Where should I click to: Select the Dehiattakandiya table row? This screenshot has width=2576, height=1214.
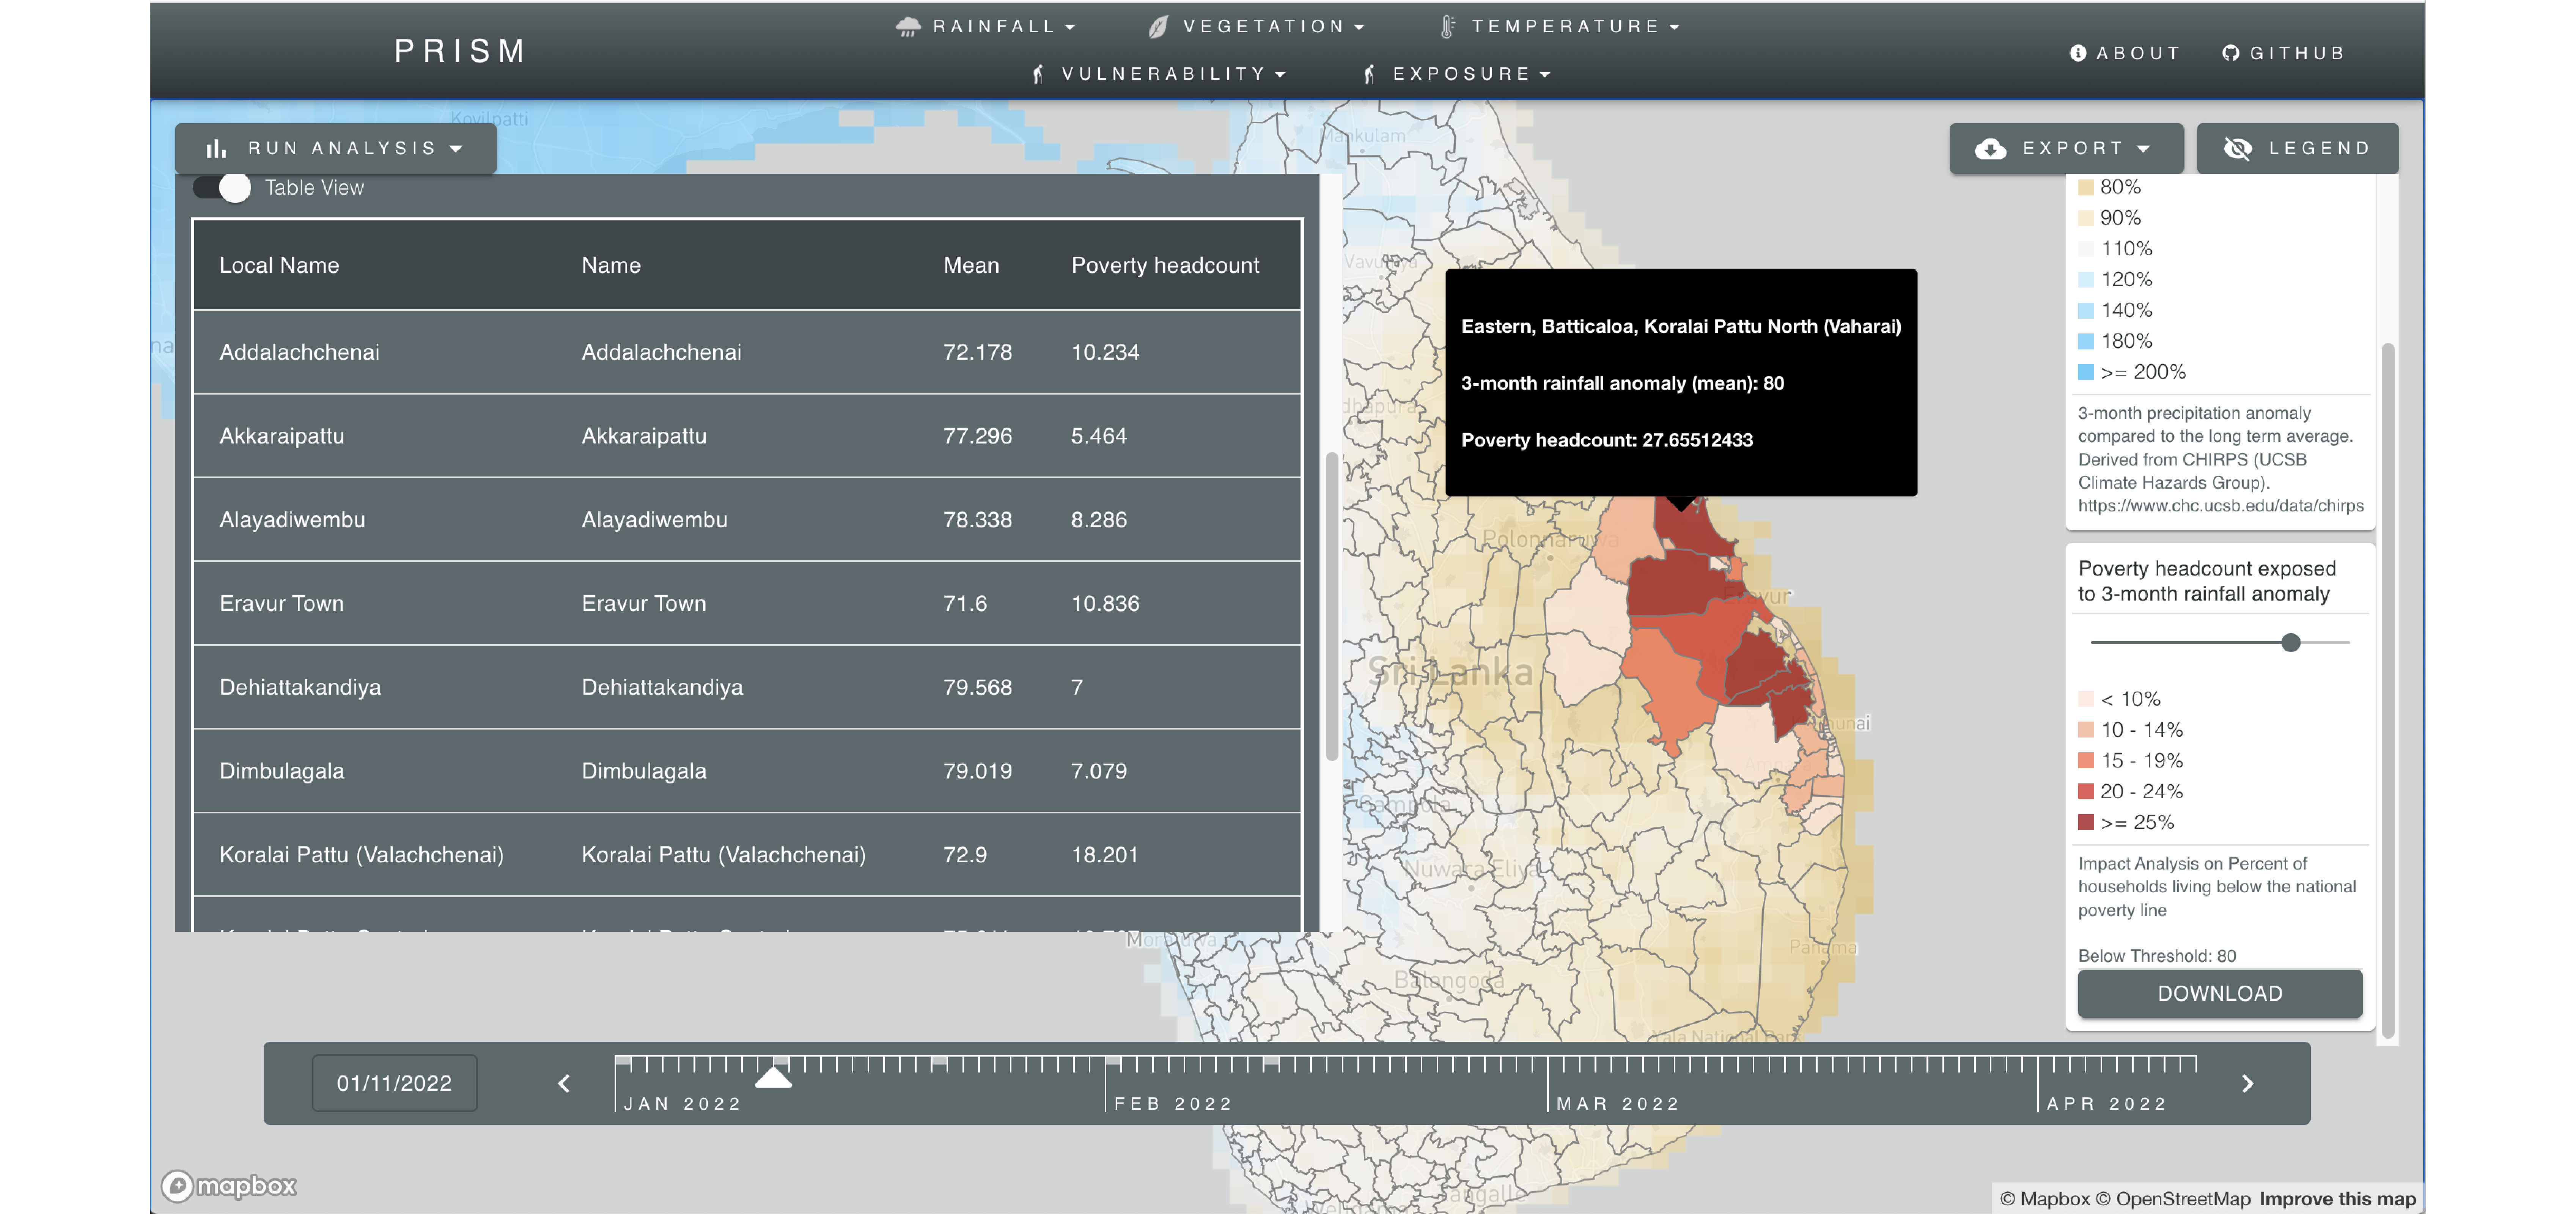pos(747,687)
